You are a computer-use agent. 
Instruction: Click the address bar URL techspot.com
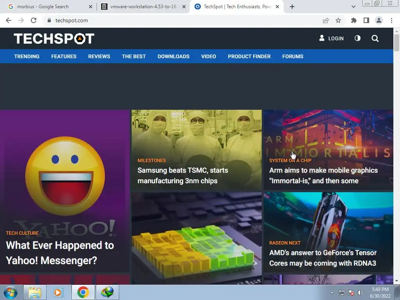tap(71, 20)
